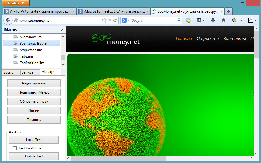This screenshot has width=261, height=163.
Task: Maximize the Firefox window
Action: coord(242,3)
